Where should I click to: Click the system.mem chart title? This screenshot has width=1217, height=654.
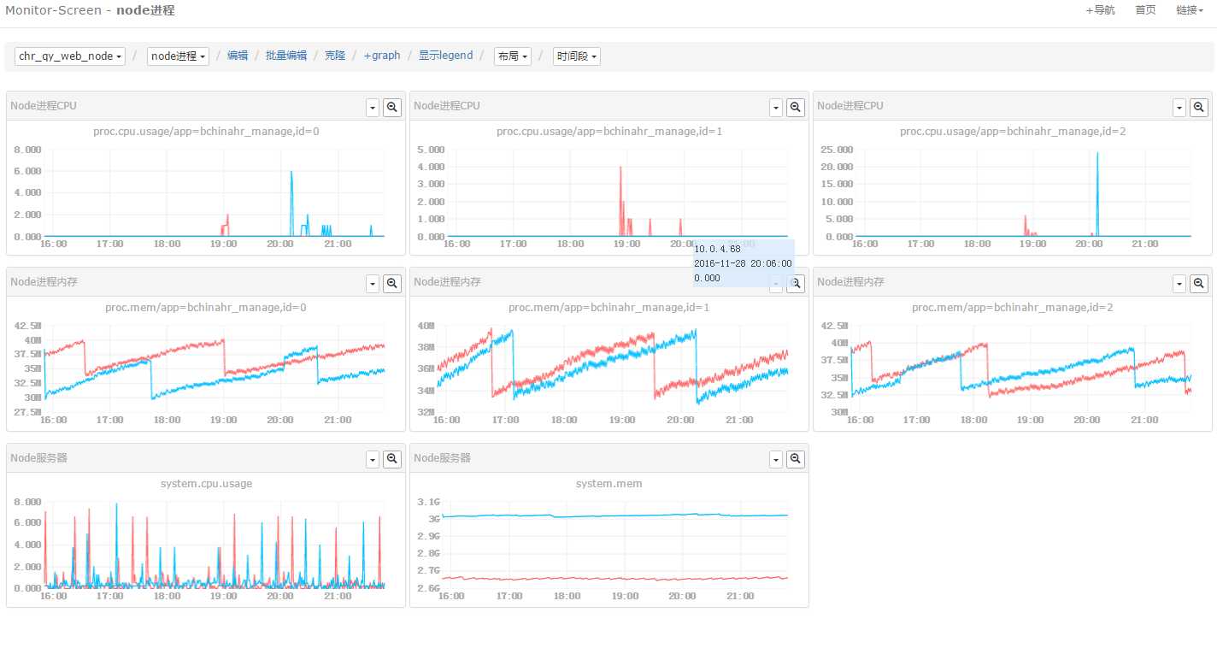coord(609,484)
